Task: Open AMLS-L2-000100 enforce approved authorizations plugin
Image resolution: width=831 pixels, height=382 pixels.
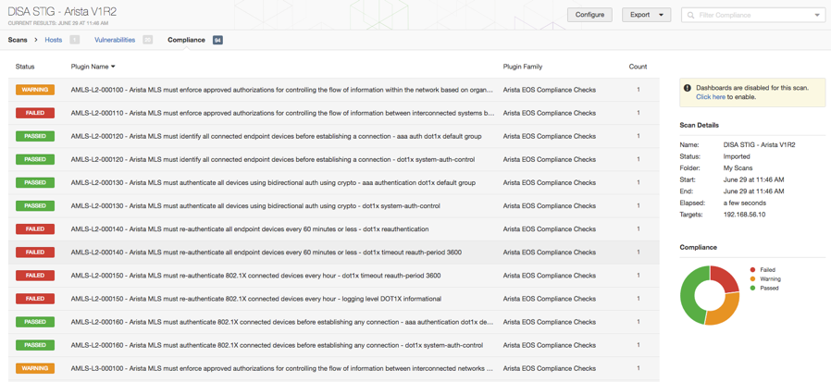Action: (x=282, y=90)
